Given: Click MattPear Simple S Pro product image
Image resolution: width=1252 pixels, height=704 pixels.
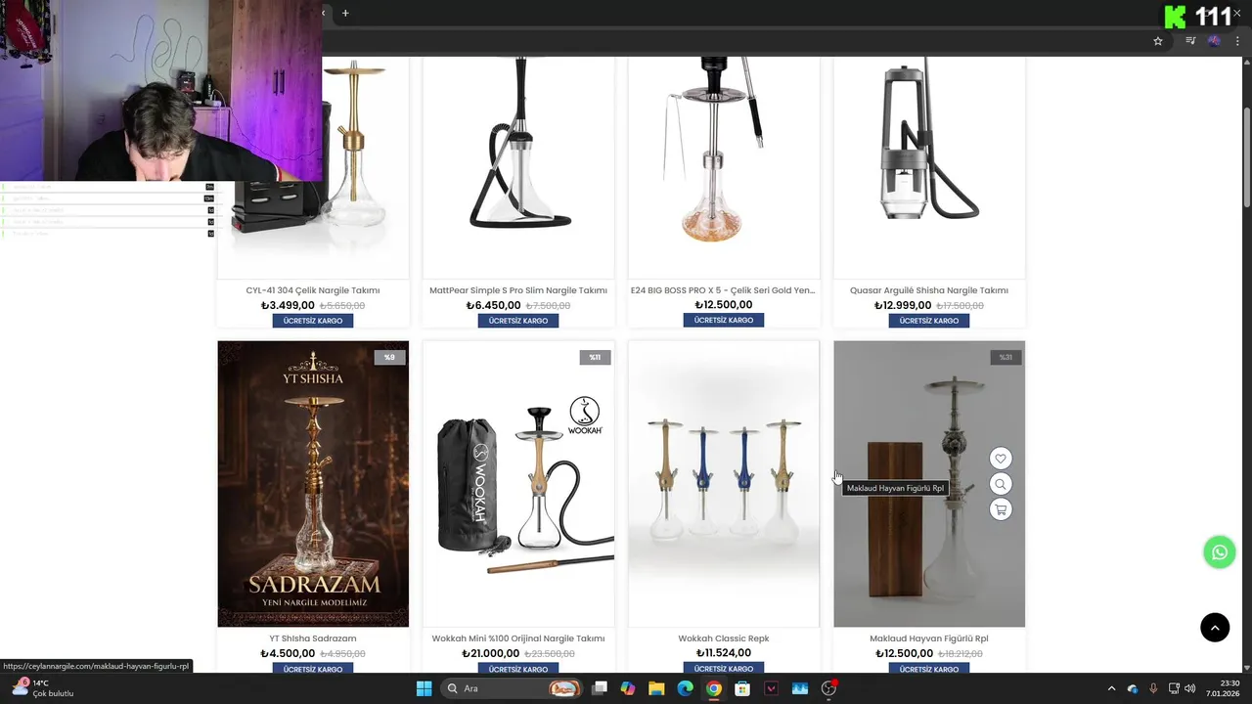Looking at the screenshot, I should tap(518, 167).
